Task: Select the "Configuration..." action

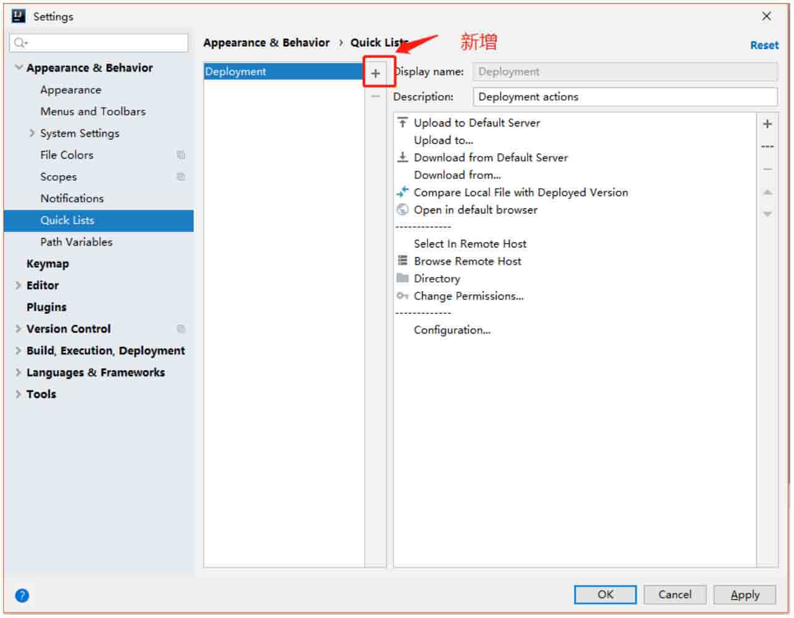Action: point(452,330)
